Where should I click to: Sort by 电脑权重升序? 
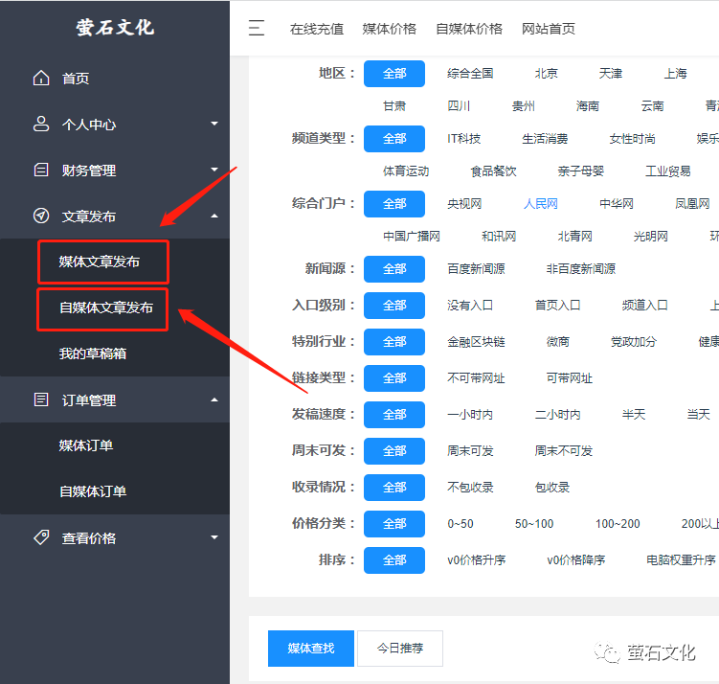(681, 560)
